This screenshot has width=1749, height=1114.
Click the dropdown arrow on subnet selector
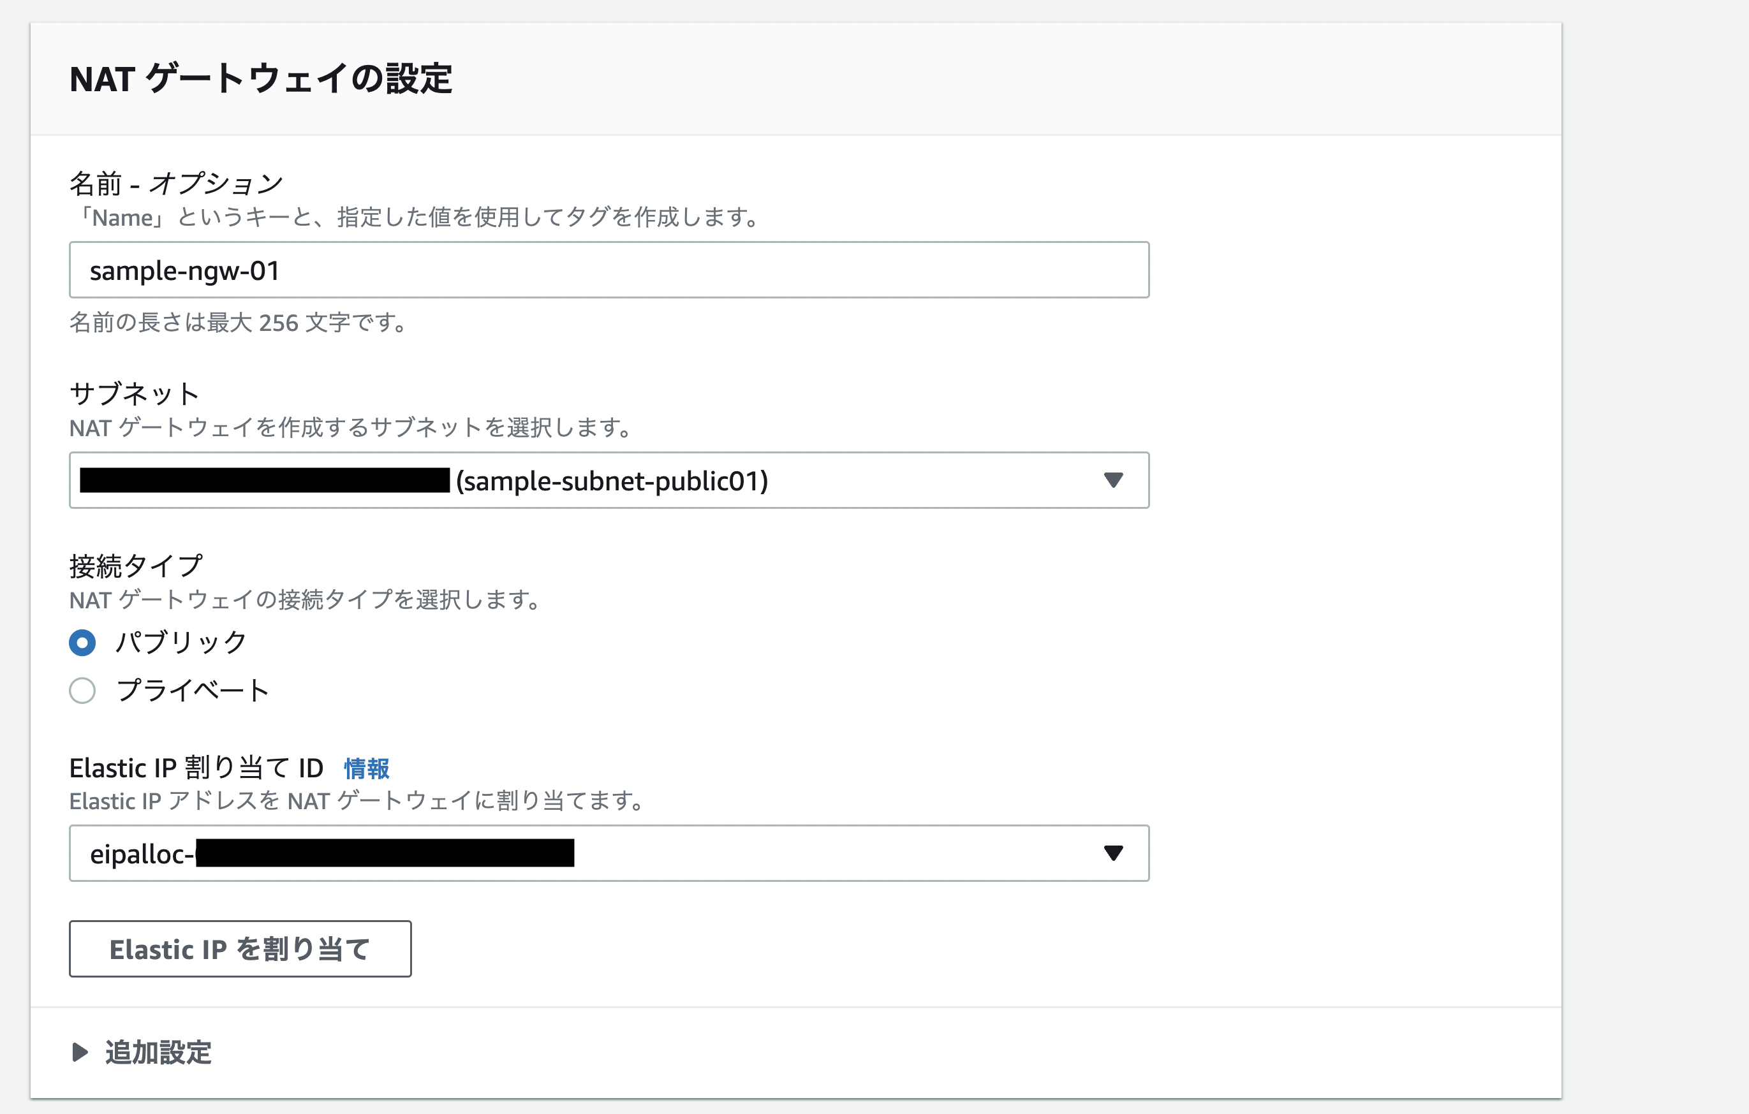pos(1114,480)
